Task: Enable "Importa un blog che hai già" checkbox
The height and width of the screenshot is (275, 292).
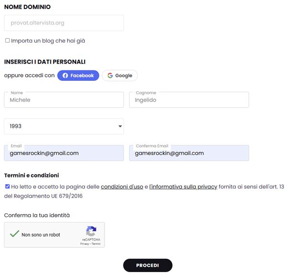Action: point(7,41)
